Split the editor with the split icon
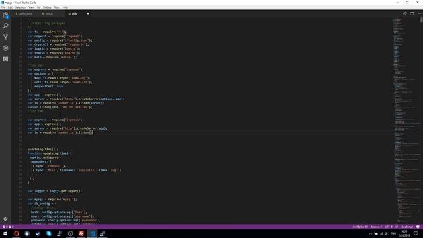The width and height of the screenshot is (423, 238). (x=412, y=13)
